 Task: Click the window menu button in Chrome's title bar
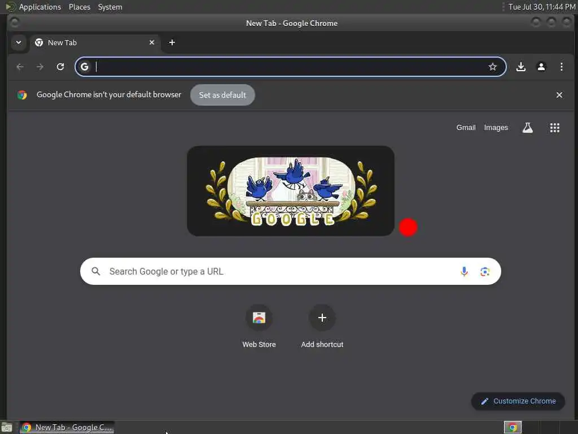click(15, 23)
